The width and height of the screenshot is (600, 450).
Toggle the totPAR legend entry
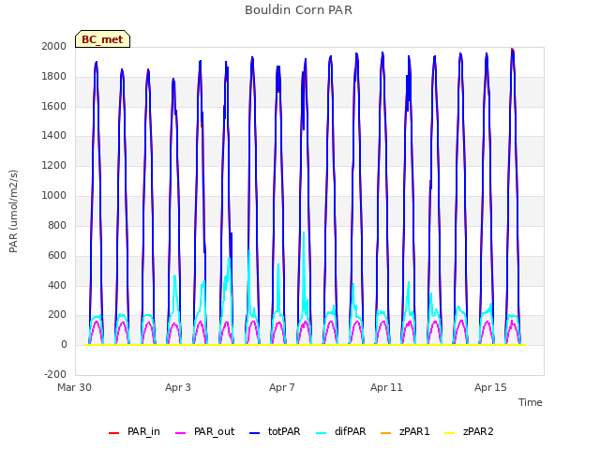(275, 431)
